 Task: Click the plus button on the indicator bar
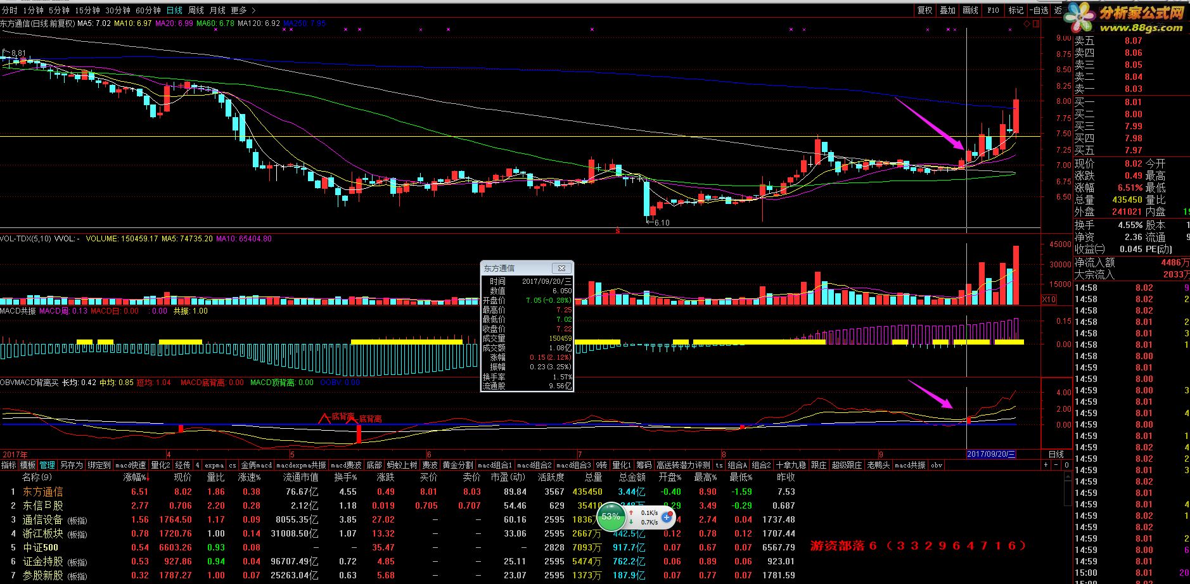coord(1046,465)
